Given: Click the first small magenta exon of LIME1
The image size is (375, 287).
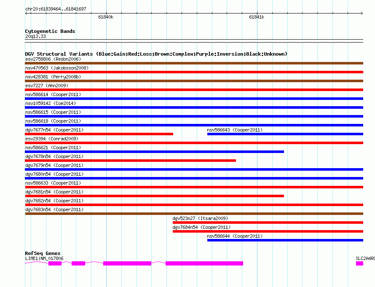Looking at the screenshot, I should point(55,263).
